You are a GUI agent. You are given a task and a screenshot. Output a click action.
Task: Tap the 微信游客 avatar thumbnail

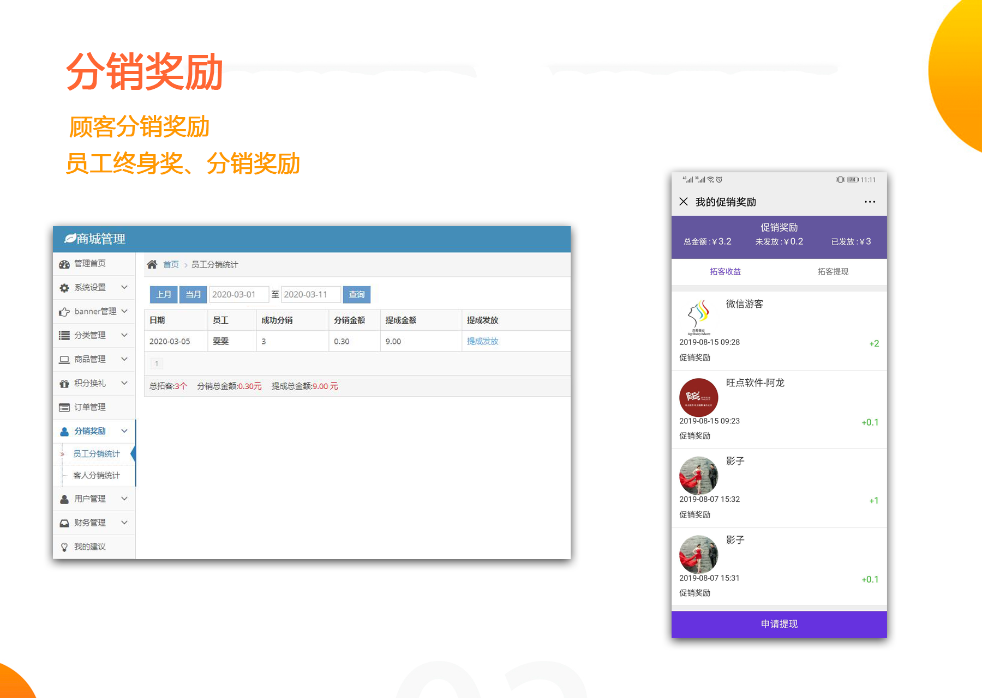(x=699, y=317)
